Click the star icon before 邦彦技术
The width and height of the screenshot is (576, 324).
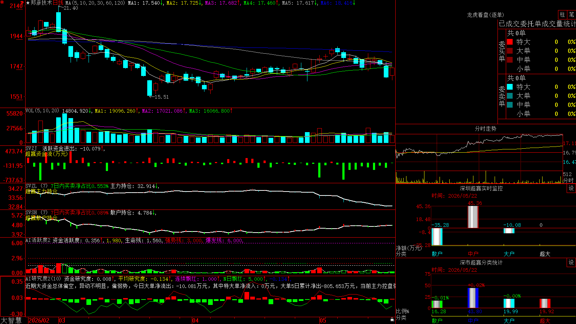[28, 3]
